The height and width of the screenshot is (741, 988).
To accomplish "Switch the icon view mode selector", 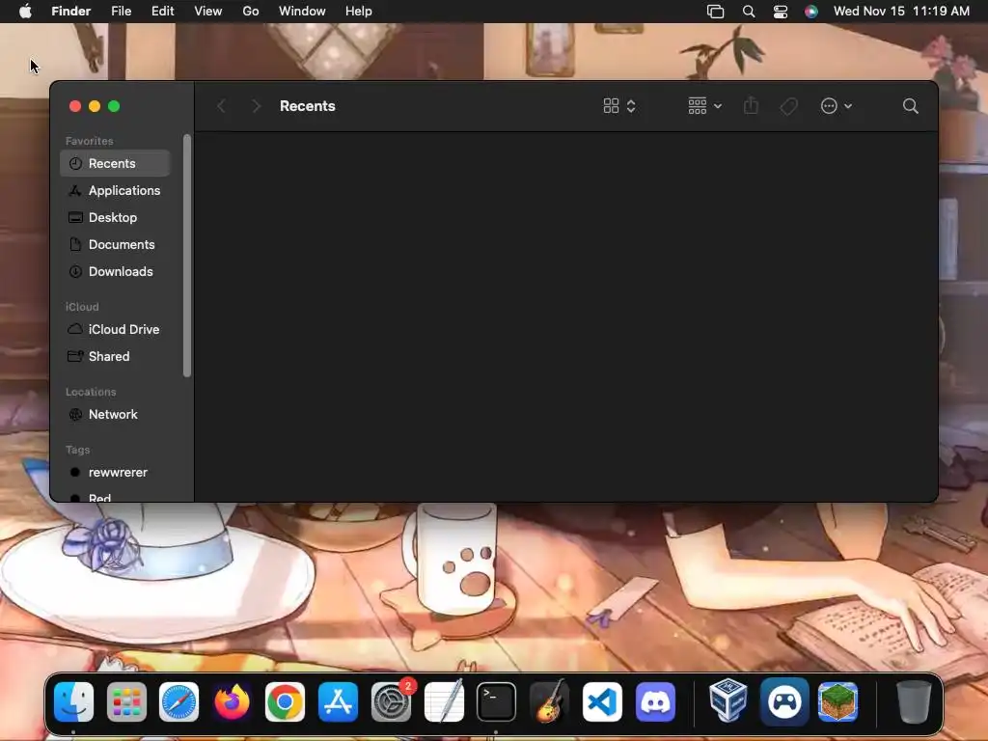I will click(x=619, y=106).
